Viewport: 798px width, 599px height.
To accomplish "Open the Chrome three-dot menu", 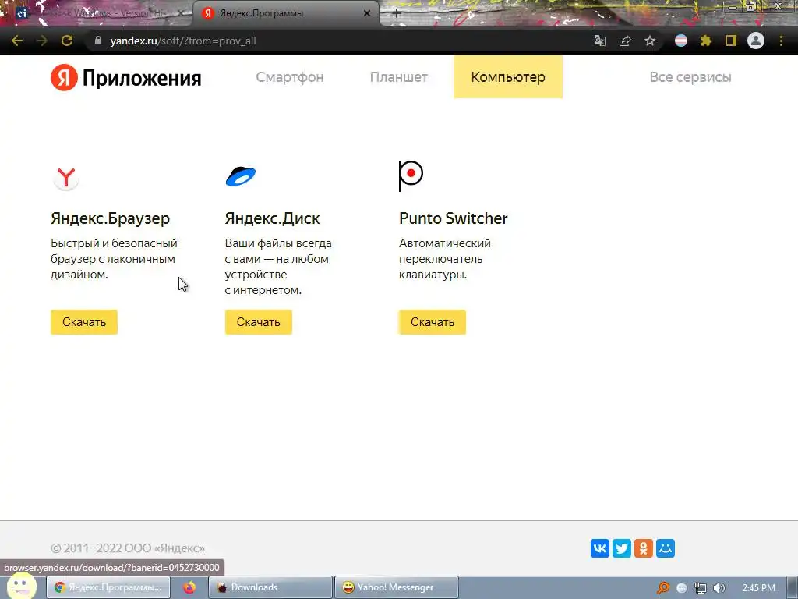I will 781,41.
